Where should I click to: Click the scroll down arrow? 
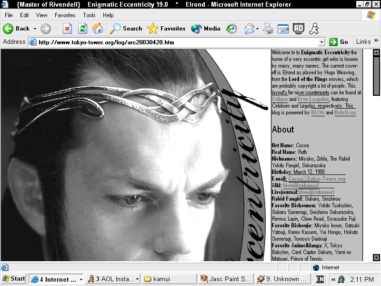coord(376,257)
